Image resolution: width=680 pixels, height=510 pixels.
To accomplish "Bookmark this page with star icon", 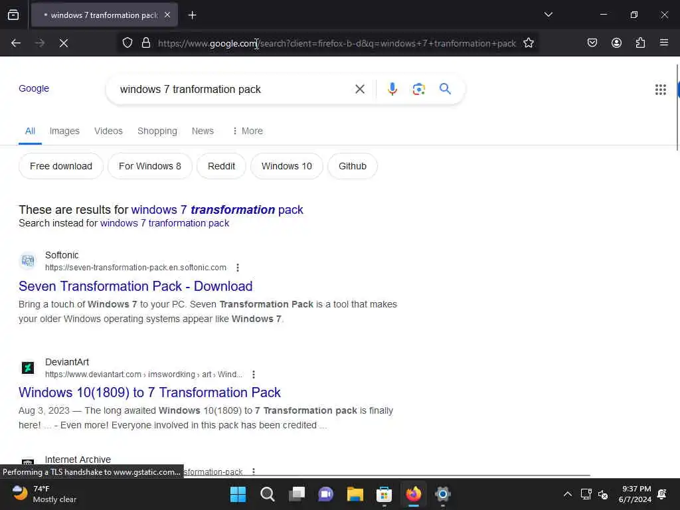I will point(528,43).
